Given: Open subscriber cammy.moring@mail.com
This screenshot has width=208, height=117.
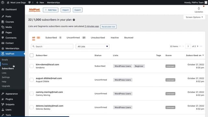Looking at the screenshot, I should tap(49, 92).
